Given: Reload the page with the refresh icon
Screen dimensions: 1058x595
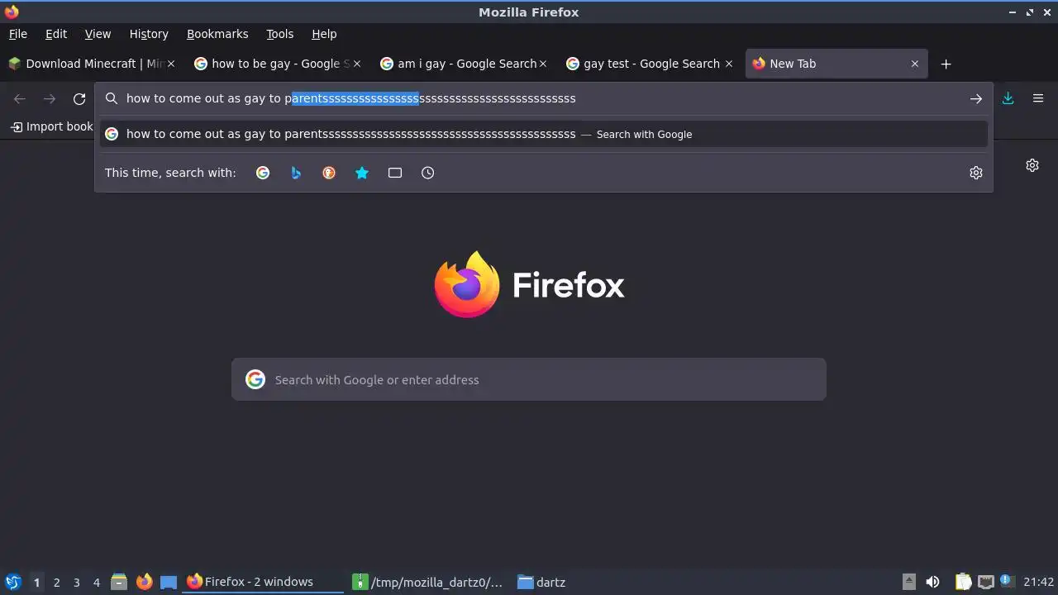Looking at the screenshot, I should click(79, 99).
